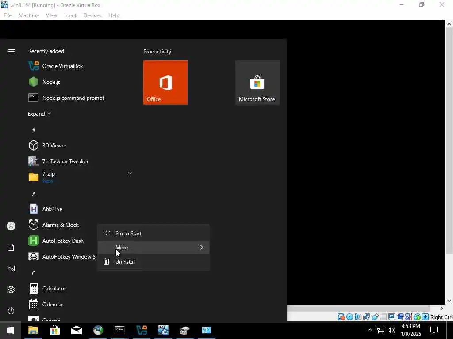Image resolution: width=453 pixels, height=339 pixels.
Task: Choose Pin to Start in context menu
Action: click(x=154, y=233)
